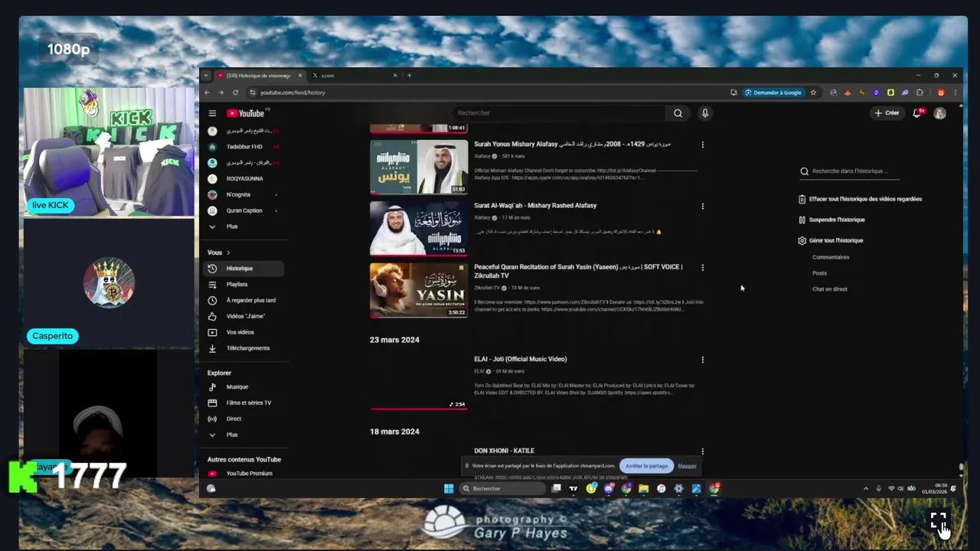Open Playlists in the sidebar
Screen dimensions: 980x551
243,285
